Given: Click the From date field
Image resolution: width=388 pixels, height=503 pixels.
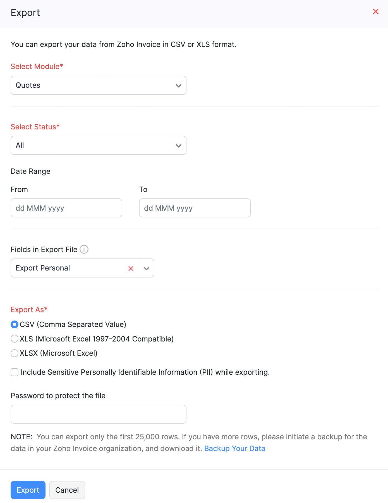Looking at the screenshot, I should pos(66,208).
